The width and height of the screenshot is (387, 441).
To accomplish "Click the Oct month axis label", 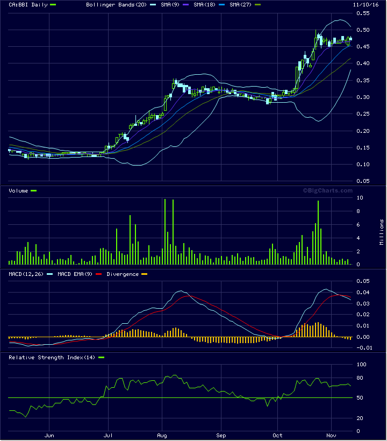I will tap(278, 436).
